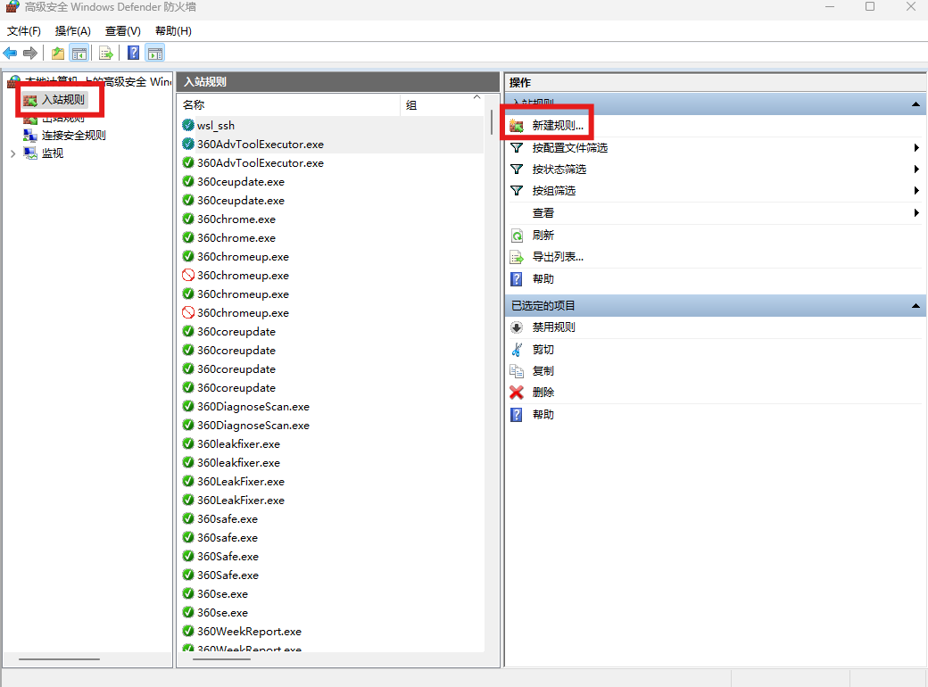928x687 pixels.
Task: Open the 查看(V) menu
Action: [x=123, y=30]
